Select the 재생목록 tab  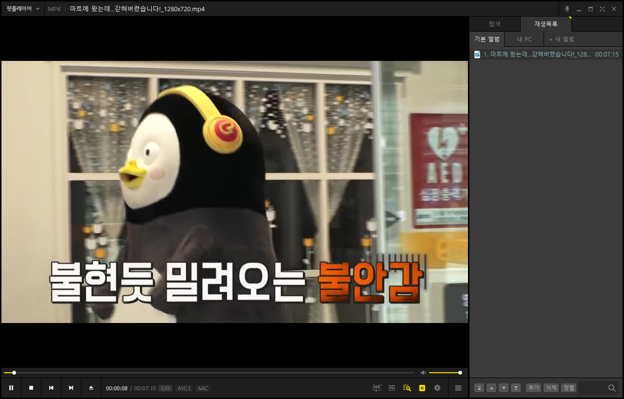546,24
